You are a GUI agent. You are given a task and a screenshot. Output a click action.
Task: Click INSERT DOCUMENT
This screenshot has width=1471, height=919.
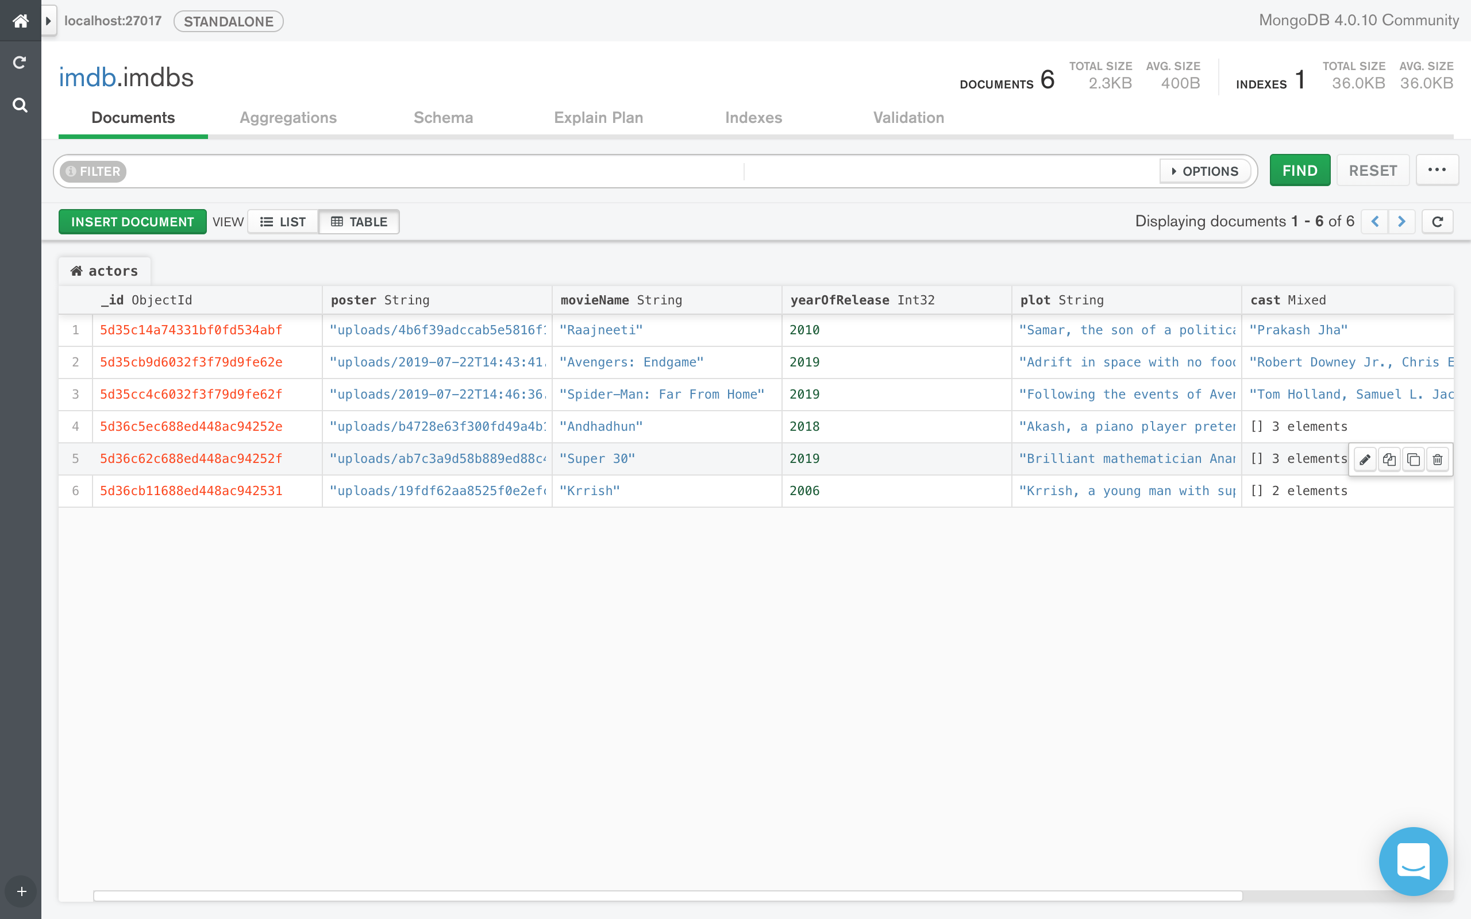[132, 221]
